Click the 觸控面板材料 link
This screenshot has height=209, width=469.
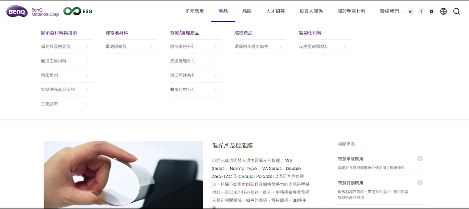(x=54, y=61)
